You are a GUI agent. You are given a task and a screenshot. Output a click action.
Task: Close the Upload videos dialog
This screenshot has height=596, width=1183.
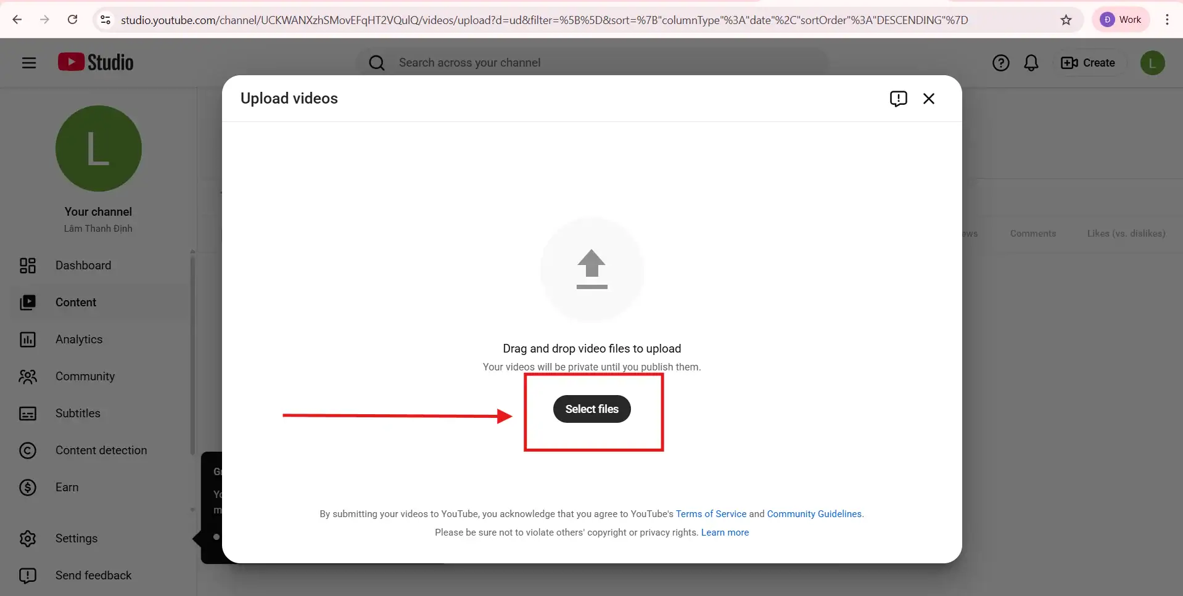(x=928, y=99)
